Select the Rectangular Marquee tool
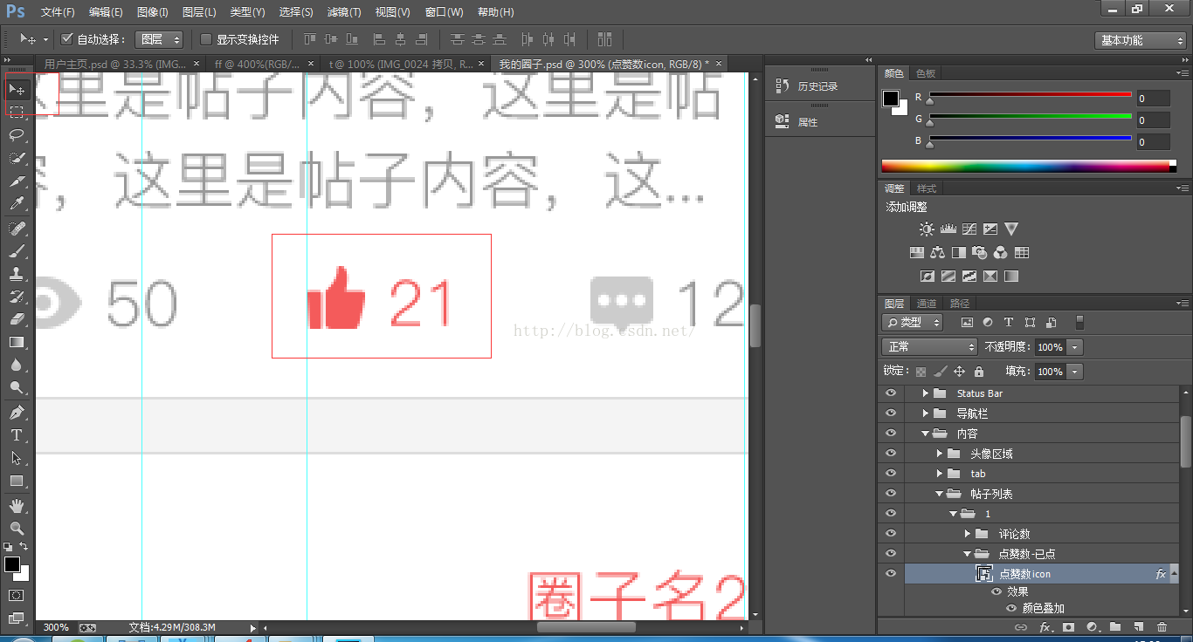The height and width of the screenshot is (642, 1193). click(17, 113)
